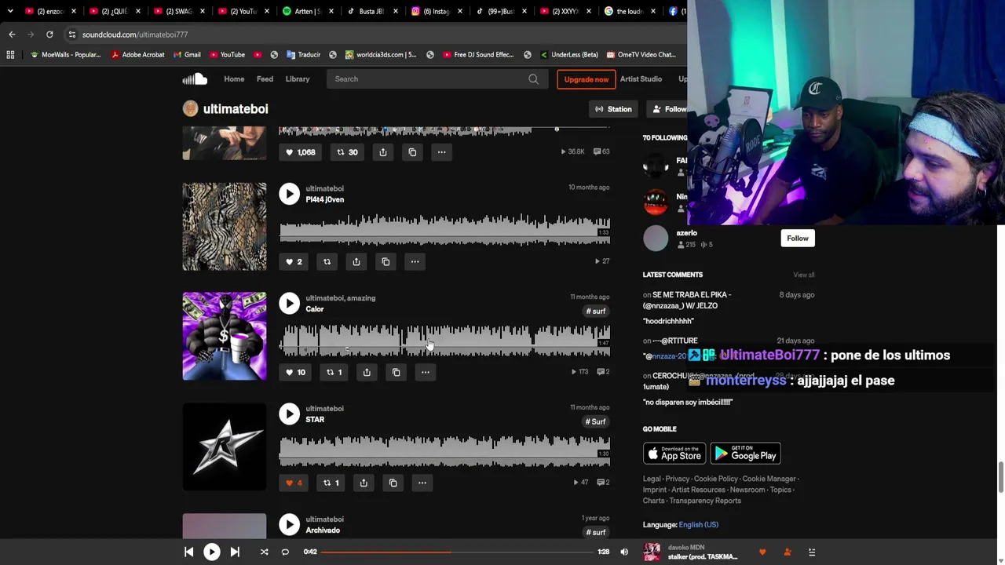This screenshot has height=565, width=1005.
Task: Open more options for the 1,068-likes track
Action: 441,152
